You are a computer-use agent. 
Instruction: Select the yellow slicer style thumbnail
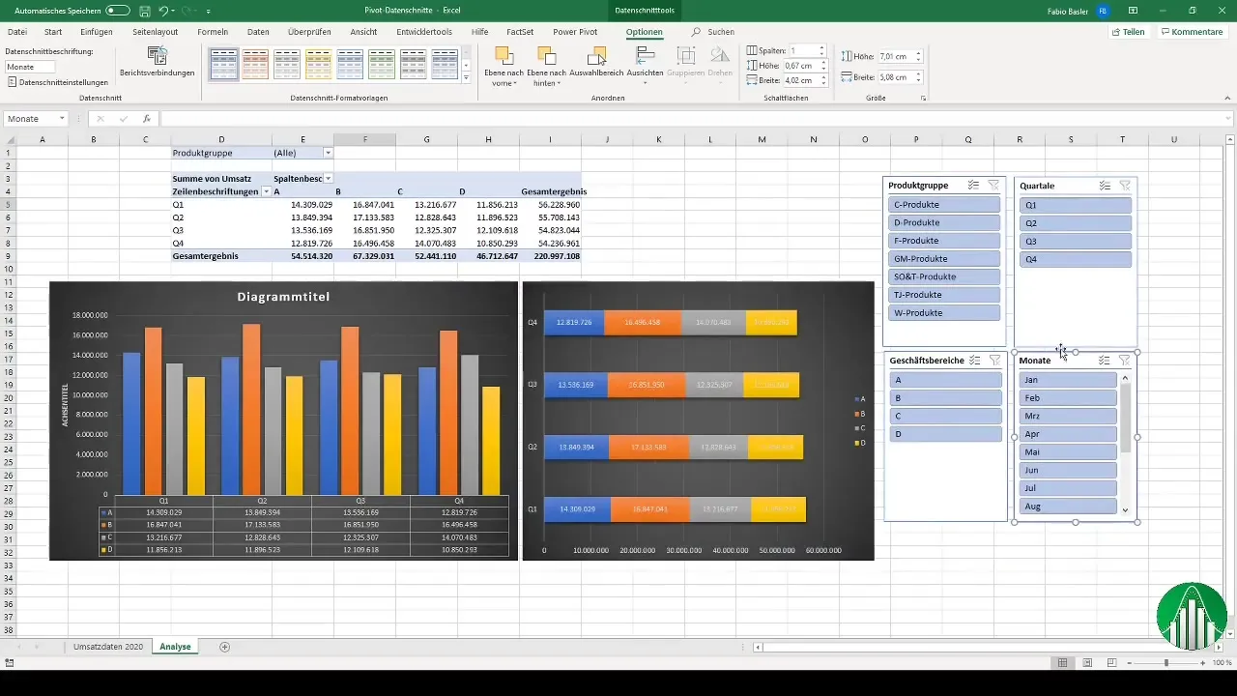click(319, 64)
